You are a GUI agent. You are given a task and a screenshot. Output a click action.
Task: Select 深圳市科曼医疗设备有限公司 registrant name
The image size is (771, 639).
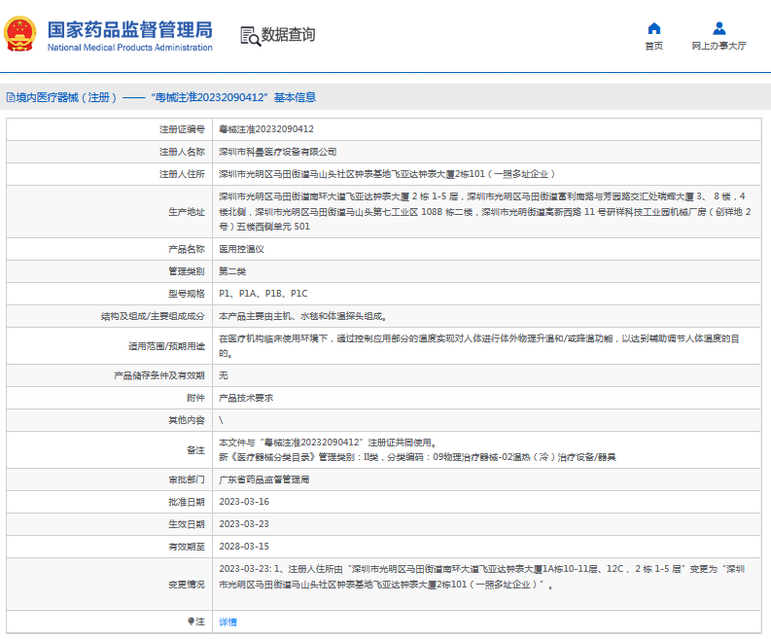(277, 152)
